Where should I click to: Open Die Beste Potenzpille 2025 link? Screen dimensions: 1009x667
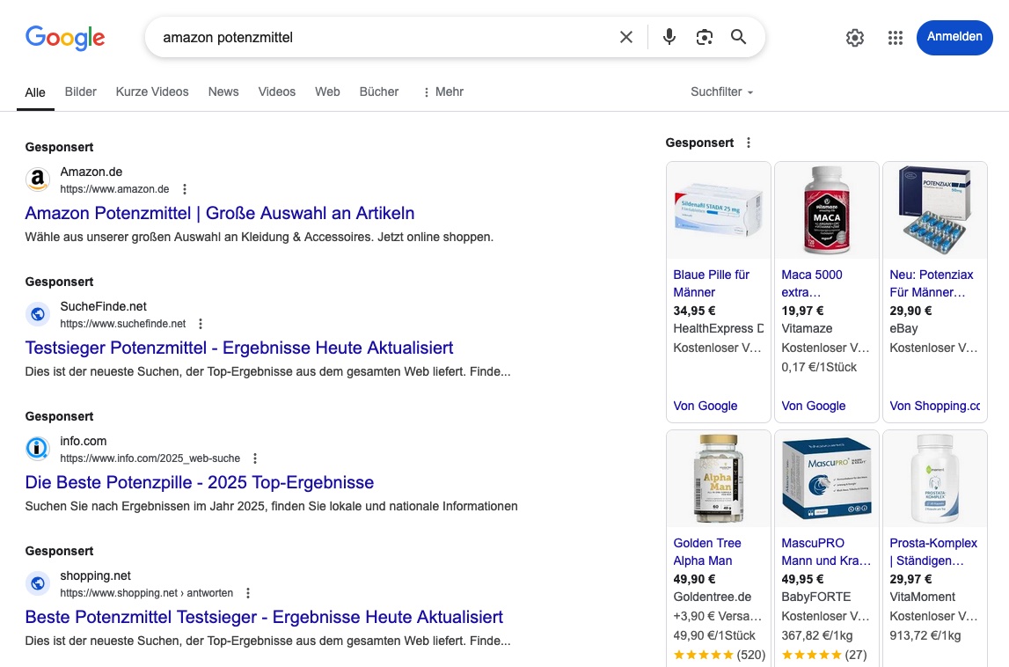pos(200,482)
